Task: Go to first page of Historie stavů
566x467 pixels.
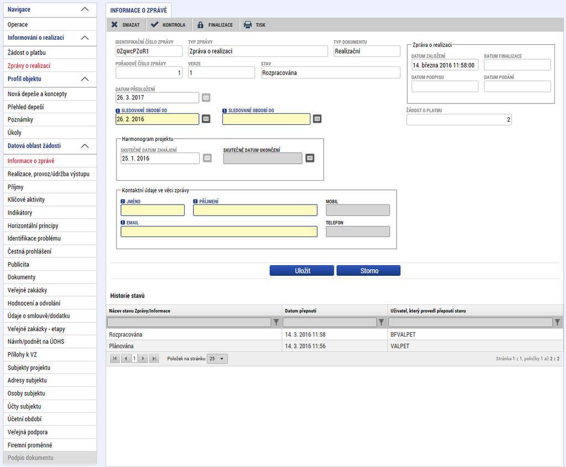Action: (x=115, y=359)
